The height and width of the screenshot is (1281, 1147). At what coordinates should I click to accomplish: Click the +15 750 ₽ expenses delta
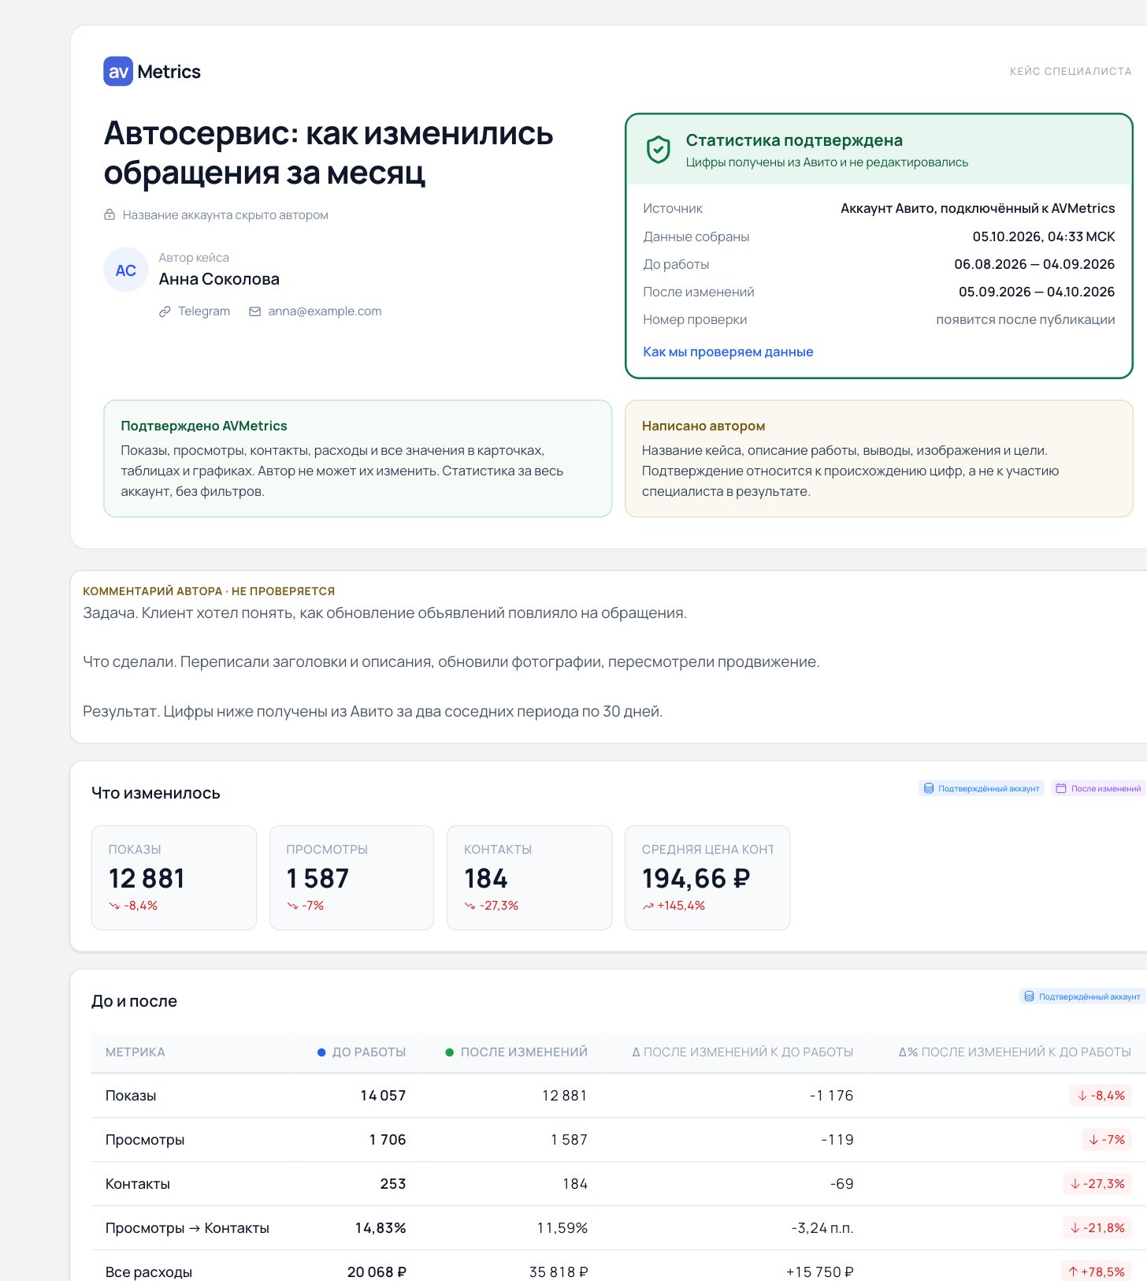pos(820,1272)
